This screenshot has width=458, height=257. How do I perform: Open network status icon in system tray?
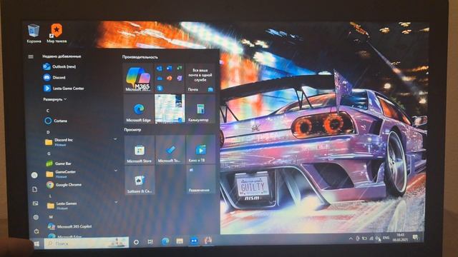371,238
